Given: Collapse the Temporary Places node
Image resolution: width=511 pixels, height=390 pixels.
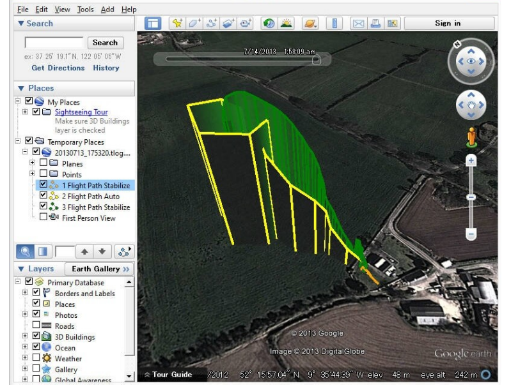Looking at the screenshot, I should [x=18, y=141].
